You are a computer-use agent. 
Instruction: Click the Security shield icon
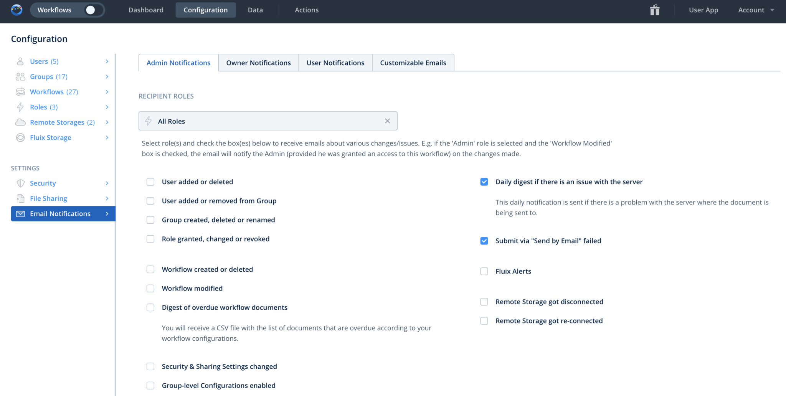[x=20, y=183]
